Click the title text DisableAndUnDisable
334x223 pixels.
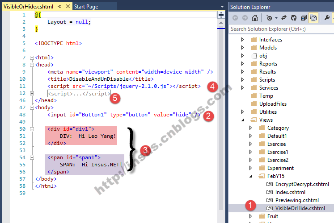point(99,79)
